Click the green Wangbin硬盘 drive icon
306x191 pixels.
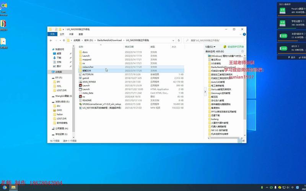282,11
